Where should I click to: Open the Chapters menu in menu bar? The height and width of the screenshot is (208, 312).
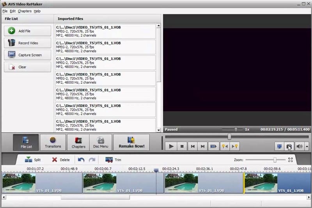click(25, 11)
